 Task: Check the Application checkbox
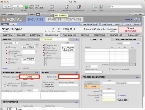(x=9, y=51)
